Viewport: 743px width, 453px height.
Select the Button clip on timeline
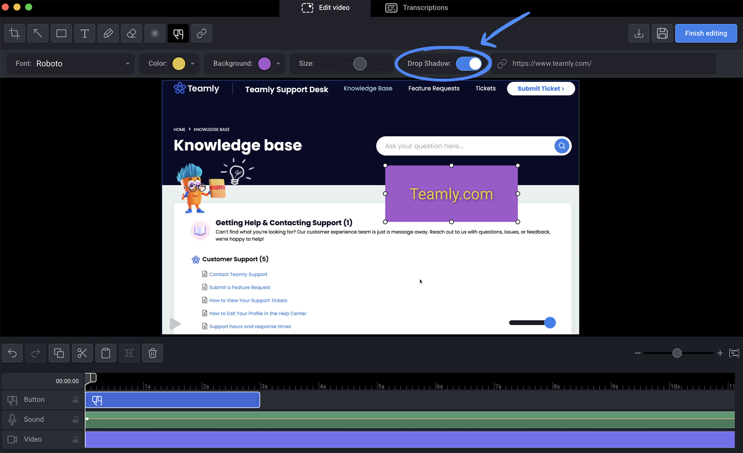coord(172,400)
